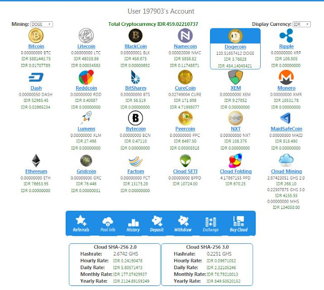Click the XEM shield icon
Viewport: 324px width, 290px height.
[235, 77]
